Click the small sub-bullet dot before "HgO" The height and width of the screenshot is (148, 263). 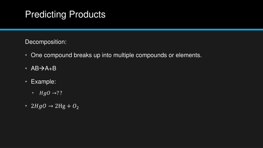pos(33,93)
